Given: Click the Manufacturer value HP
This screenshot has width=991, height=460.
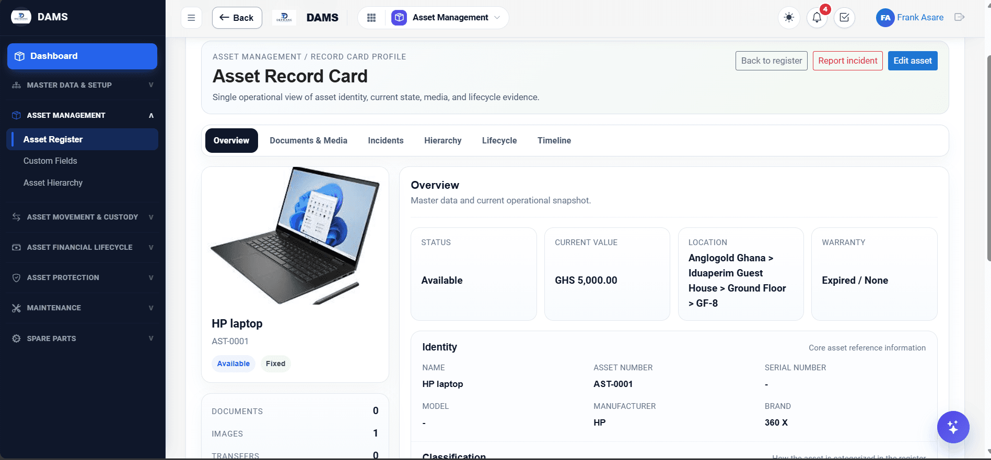Looking at the screenshot, I should point(599,422).
